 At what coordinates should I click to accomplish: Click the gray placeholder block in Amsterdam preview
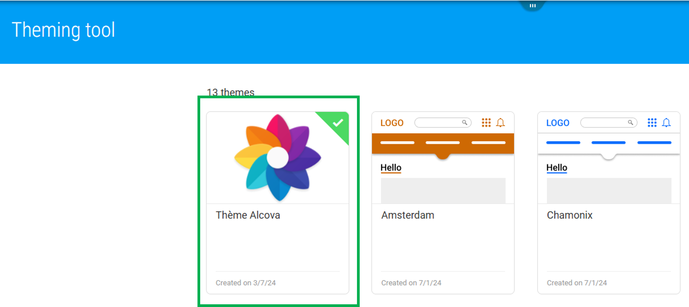pyautogui.click(x=443, y=191)
